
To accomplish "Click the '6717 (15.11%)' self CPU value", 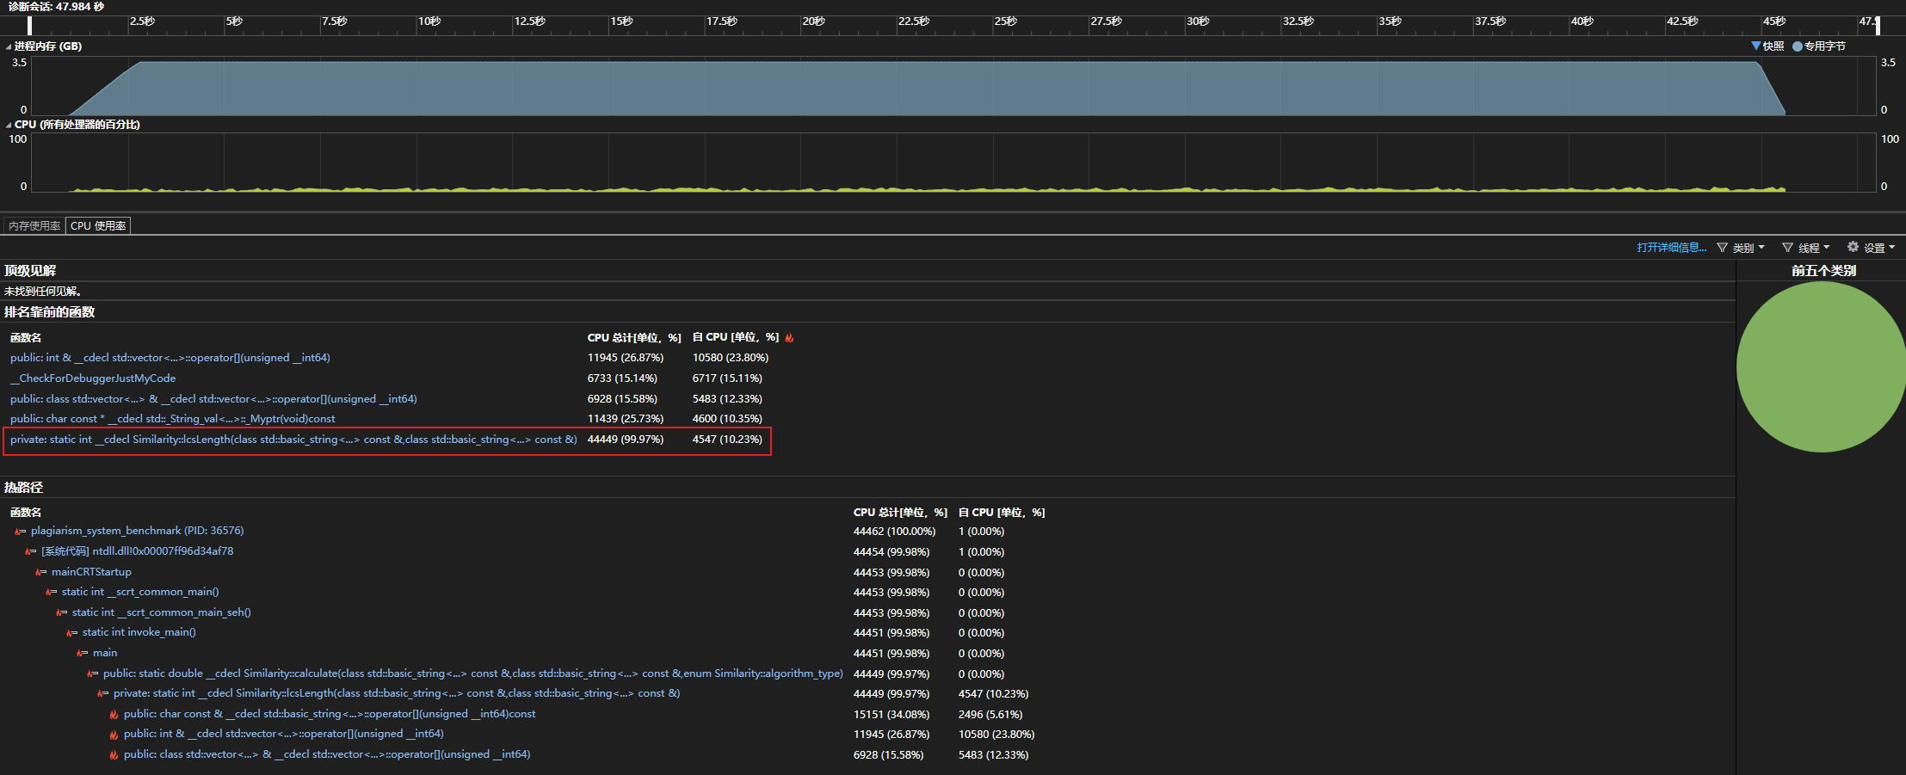I will [727, 378].
